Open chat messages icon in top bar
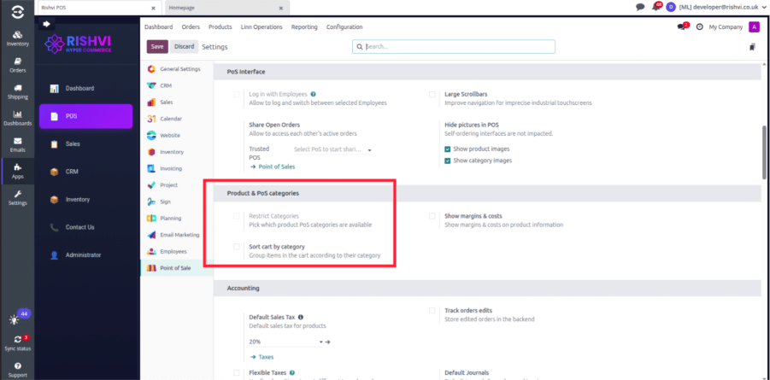 [640, 7]
